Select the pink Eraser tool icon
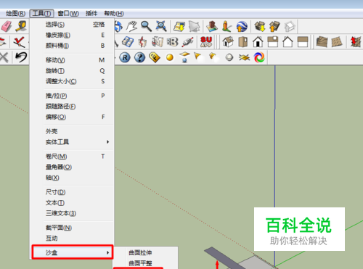The width and height of the screenshot is (363, 269). pyautogui.click(x=6, y=26)
